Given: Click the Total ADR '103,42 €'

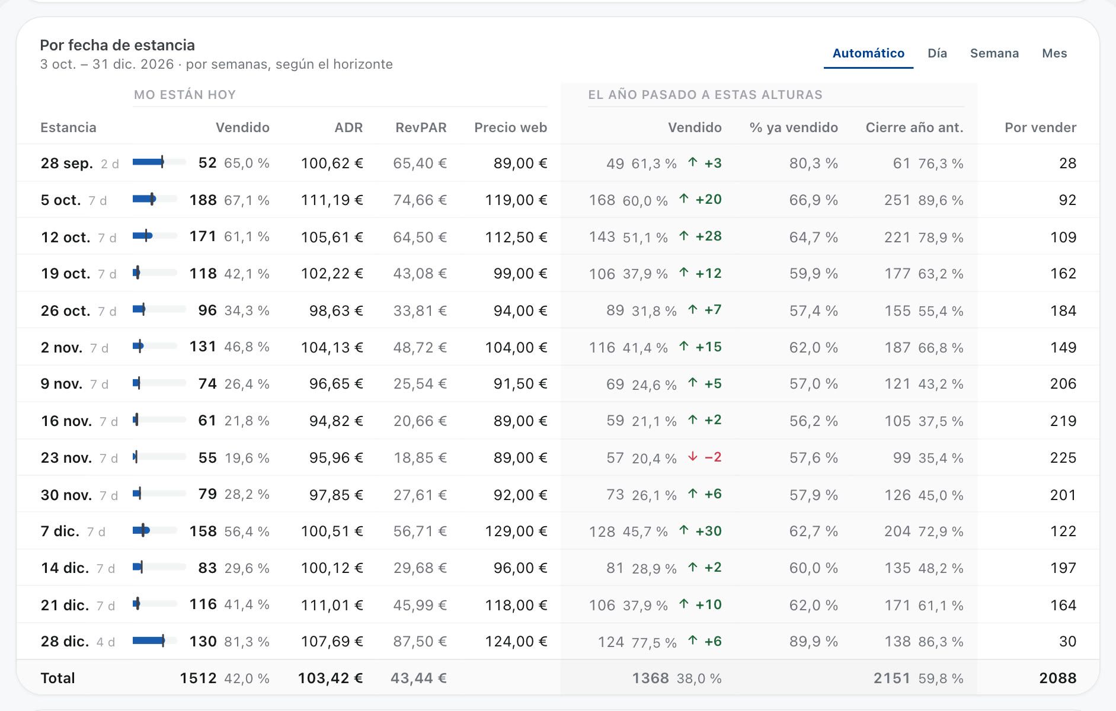Looking at the screenshot, I should [x=330, y=678].
